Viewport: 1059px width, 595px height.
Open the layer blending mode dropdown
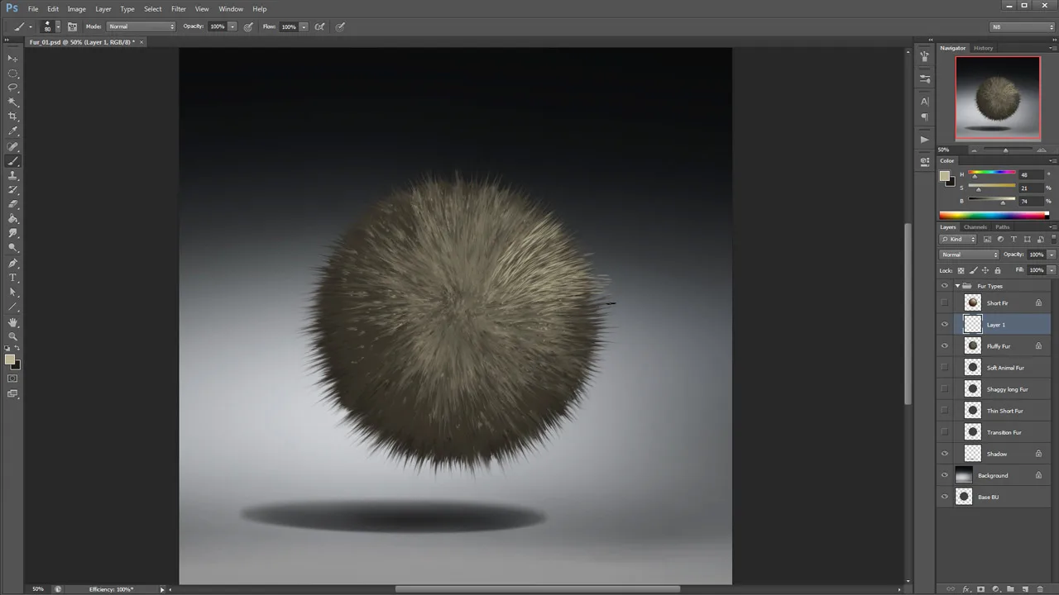pos(968,254)
